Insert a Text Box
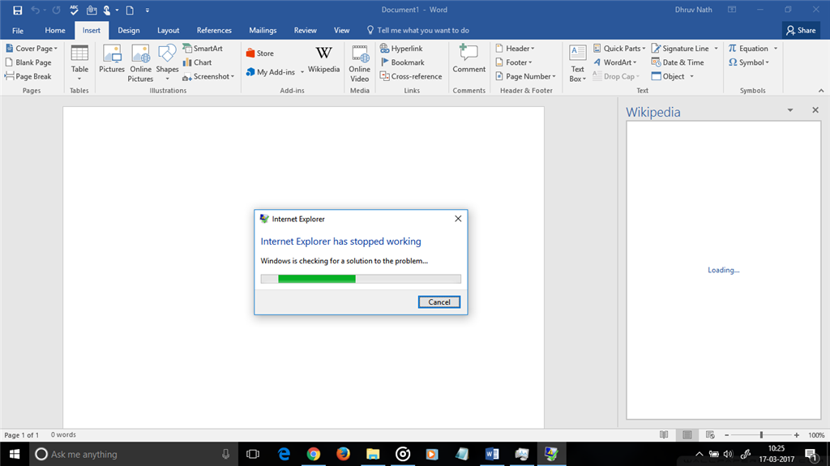The height and width of the screenshot is (466, 830). [x=577, y=63]
